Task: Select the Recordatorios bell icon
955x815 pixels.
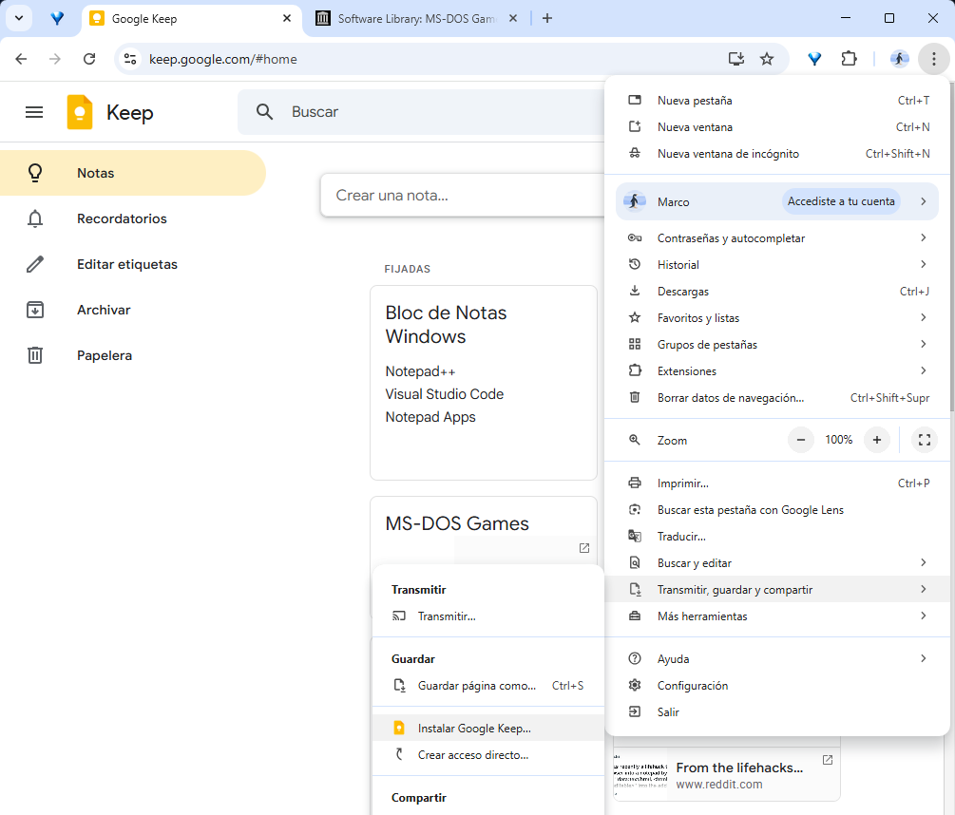Action: click(x=35, y=218)
